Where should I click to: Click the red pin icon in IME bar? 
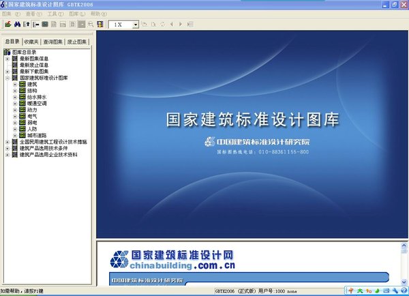[351, 291]
